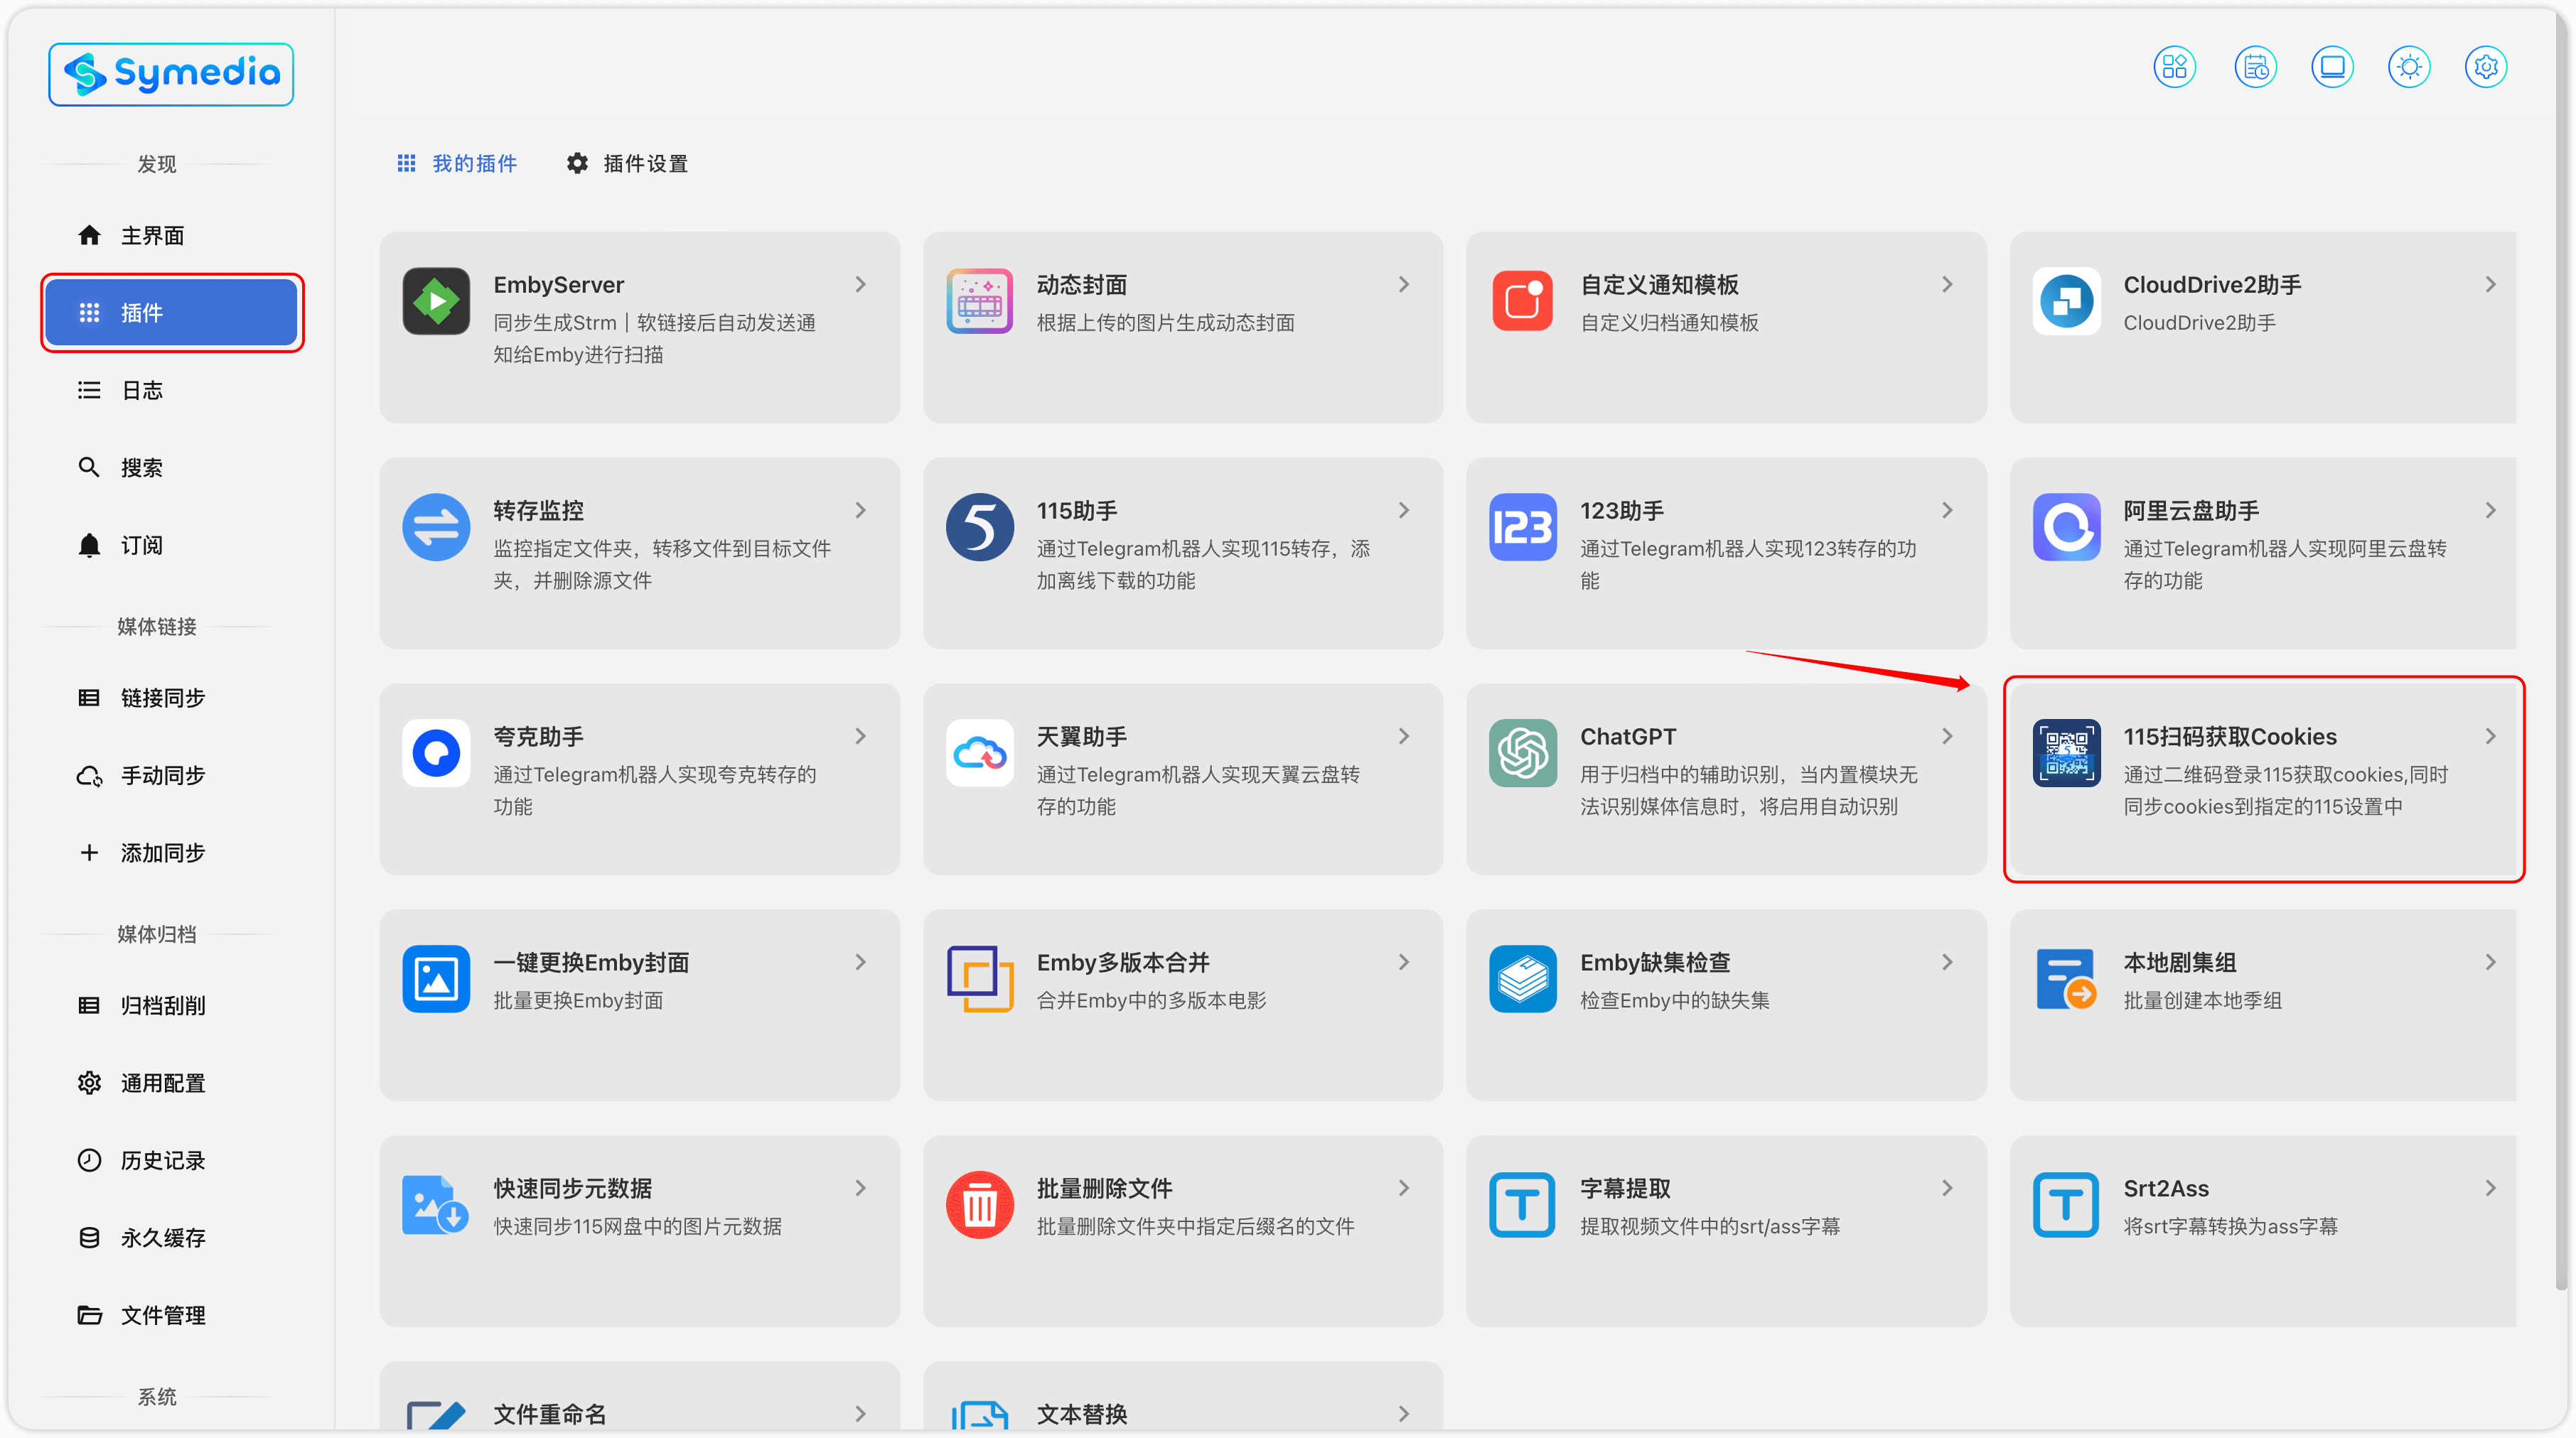Open 链接同步 in the sidebar

[172, 698]
